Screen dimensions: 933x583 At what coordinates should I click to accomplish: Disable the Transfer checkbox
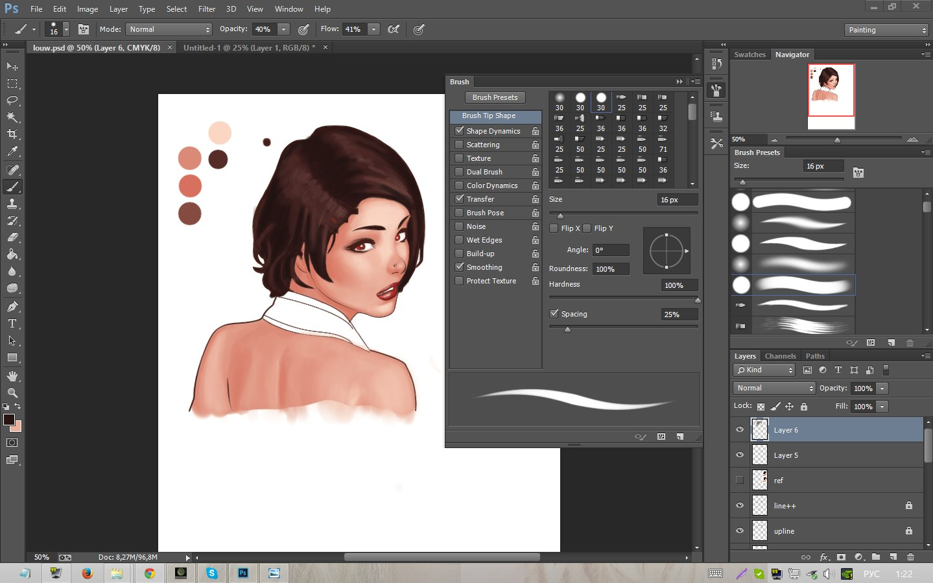(460, 199)
